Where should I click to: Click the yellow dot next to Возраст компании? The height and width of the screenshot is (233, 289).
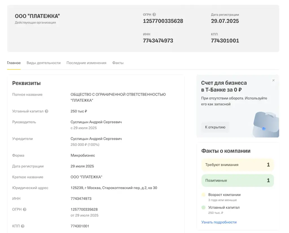[x=203, y=195]
